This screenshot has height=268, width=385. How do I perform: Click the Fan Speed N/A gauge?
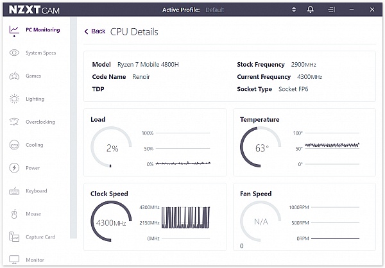[x=261, y=221]
